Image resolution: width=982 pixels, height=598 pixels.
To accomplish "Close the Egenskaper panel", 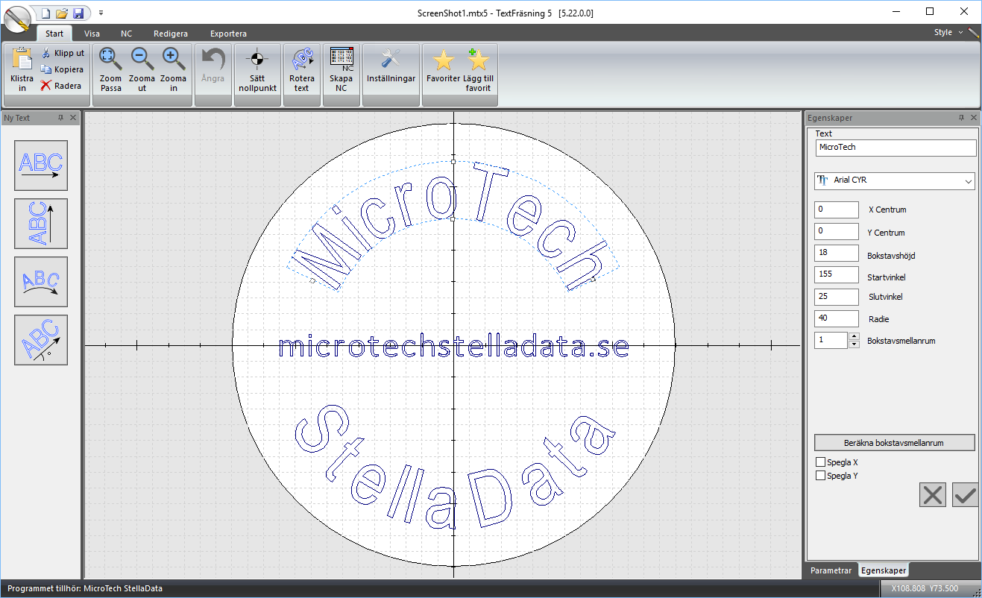I will click(x=973, y=118).
